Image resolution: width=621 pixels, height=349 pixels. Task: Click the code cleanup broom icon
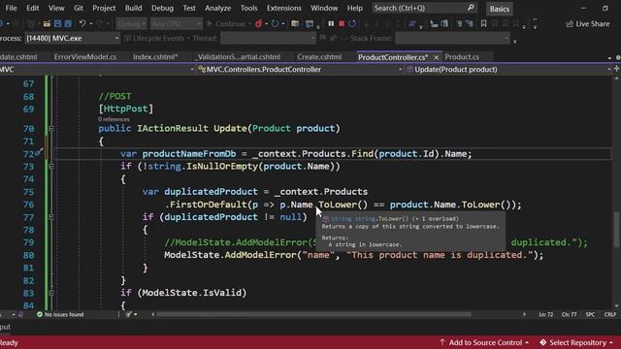(129, 314)
